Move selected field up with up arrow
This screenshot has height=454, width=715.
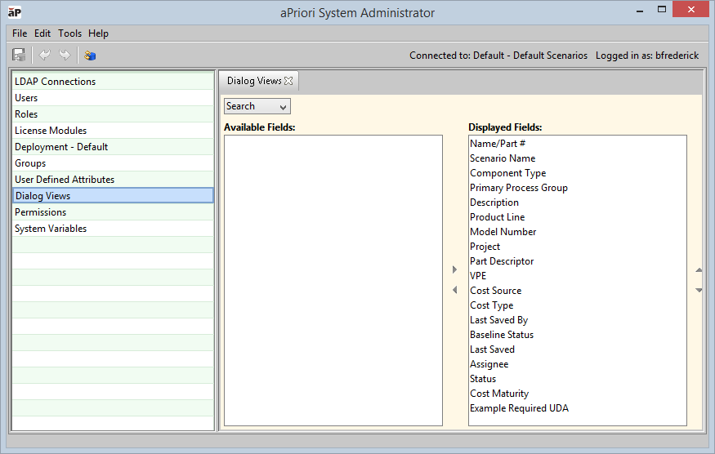[699, 269]
